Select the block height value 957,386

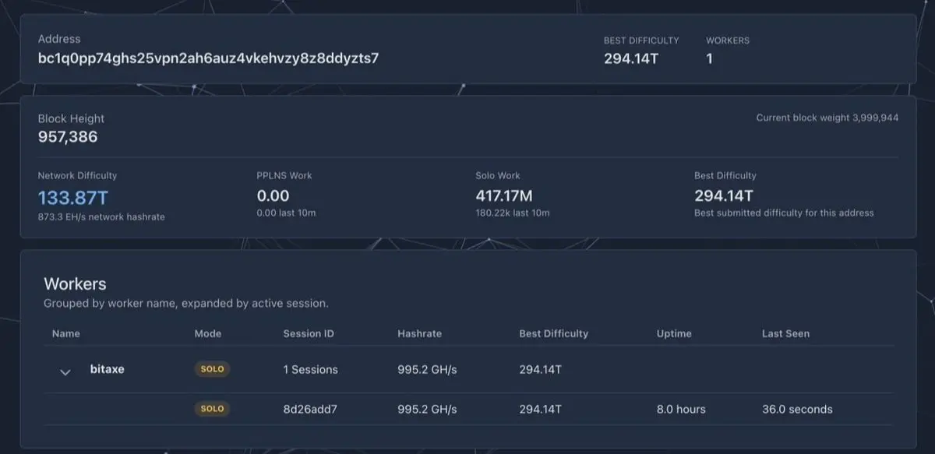point(68,137)
